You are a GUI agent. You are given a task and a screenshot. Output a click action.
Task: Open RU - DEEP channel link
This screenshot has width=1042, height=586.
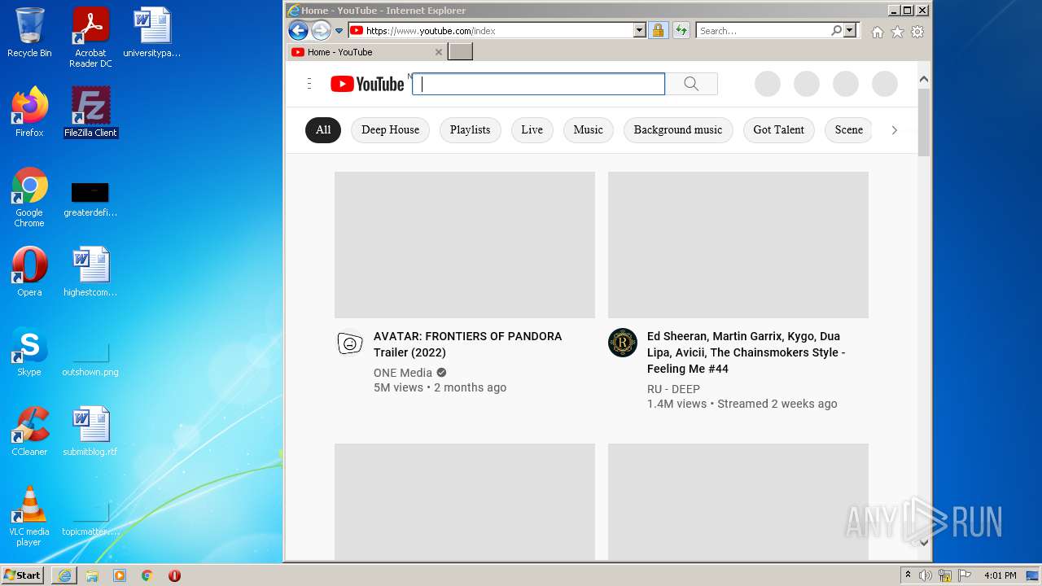tap(673, 389)
